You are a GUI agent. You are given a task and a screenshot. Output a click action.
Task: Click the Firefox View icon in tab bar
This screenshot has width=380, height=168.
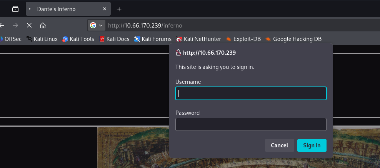[15, 9]
